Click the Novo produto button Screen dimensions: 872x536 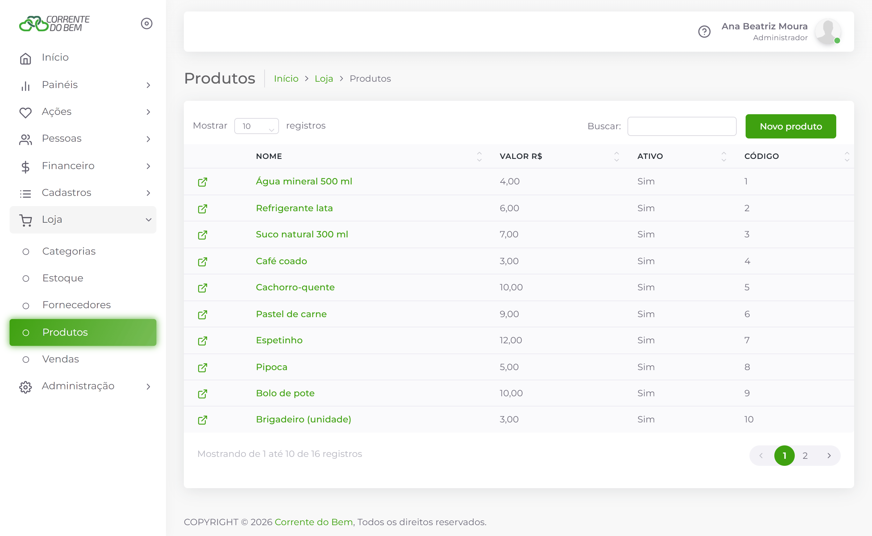tap(790, 126)
